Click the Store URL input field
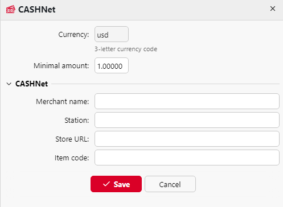283x207 pixels. pyautogui.click(x=187, y=139)
